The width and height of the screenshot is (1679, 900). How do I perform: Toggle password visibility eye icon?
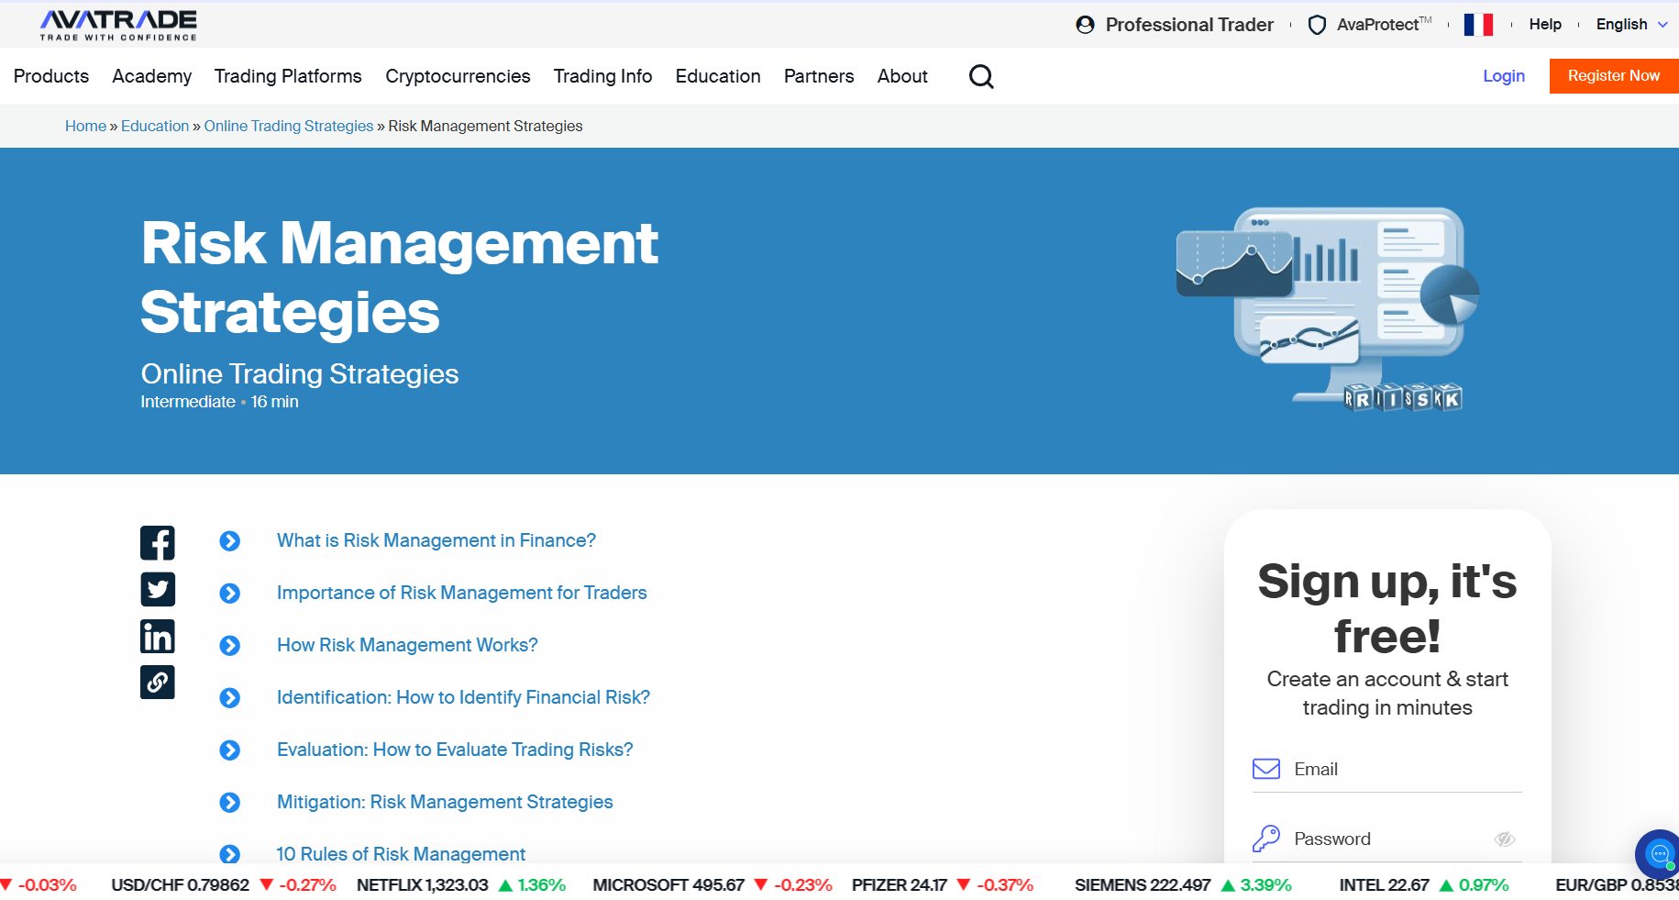(1504, 839)
